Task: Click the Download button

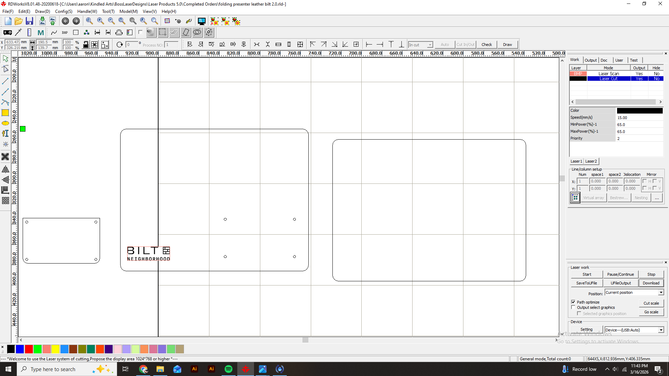Action: pos(651,283)
